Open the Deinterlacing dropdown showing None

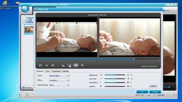(x=59, y=85)
